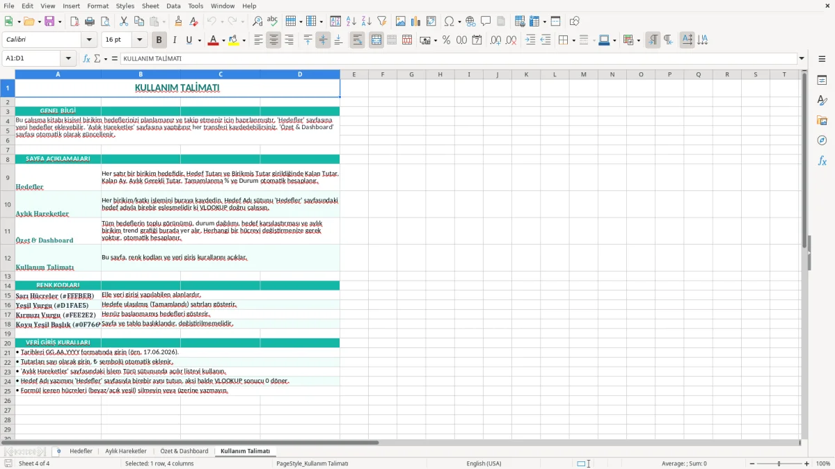Sort descending icon in toolbar
Screen dimensions: 835x469
(x=366, y=22)
